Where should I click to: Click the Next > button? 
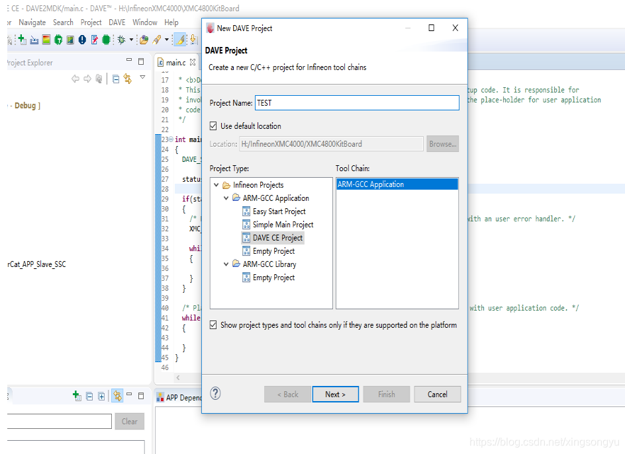[x=335, y=395]
